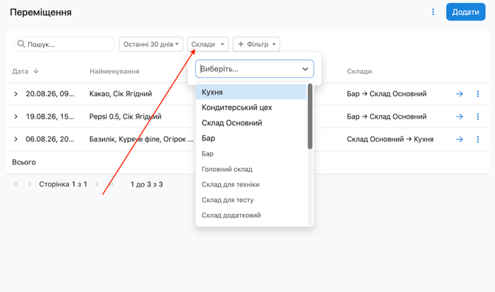Open the three-dot menu of 19.08.26 row

tap(477, 117)
